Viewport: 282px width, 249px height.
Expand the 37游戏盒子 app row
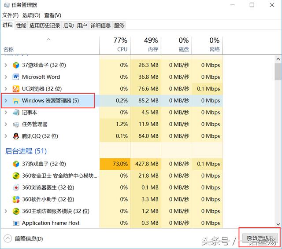point(6,65)
